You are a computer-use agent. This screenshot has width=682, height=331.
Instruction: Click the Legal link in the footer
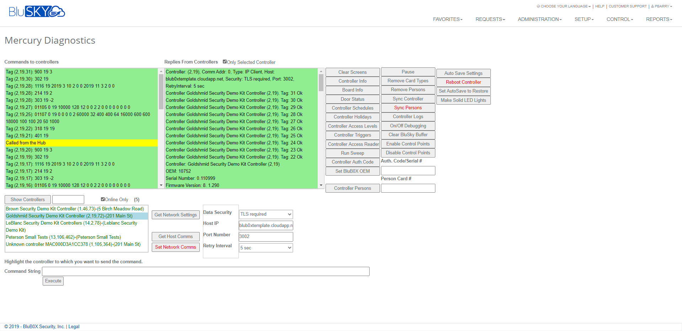tap(74, 326)
